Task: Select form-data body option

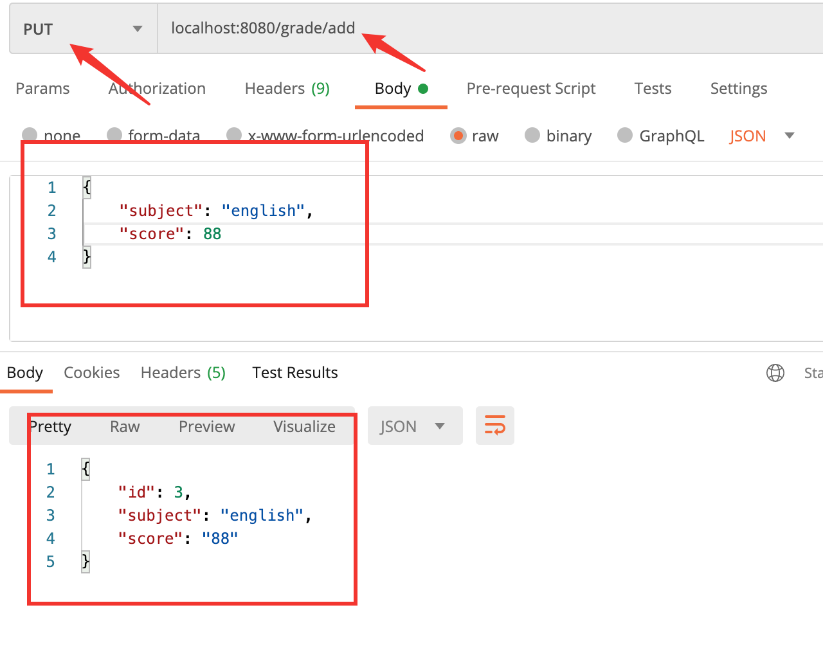Action: pos(114,135)
